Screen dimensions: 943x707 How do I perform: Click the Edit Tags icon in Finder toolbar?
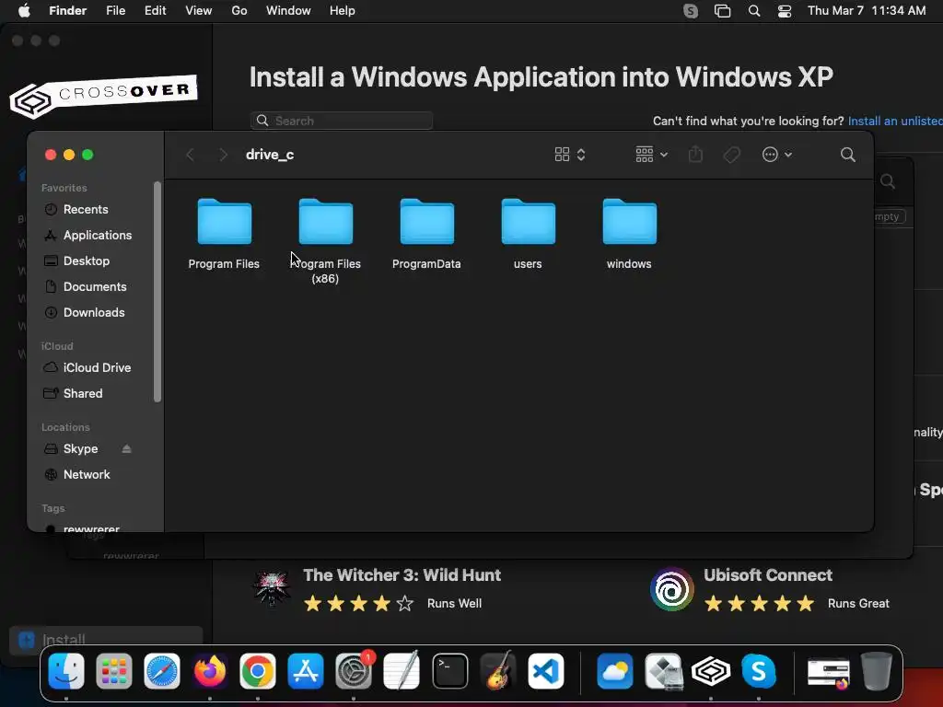731,155
